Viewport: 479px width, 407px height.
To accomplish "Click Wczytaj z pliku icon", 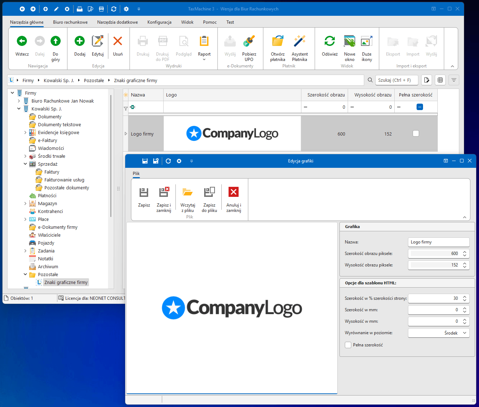I will click(188, 193).
